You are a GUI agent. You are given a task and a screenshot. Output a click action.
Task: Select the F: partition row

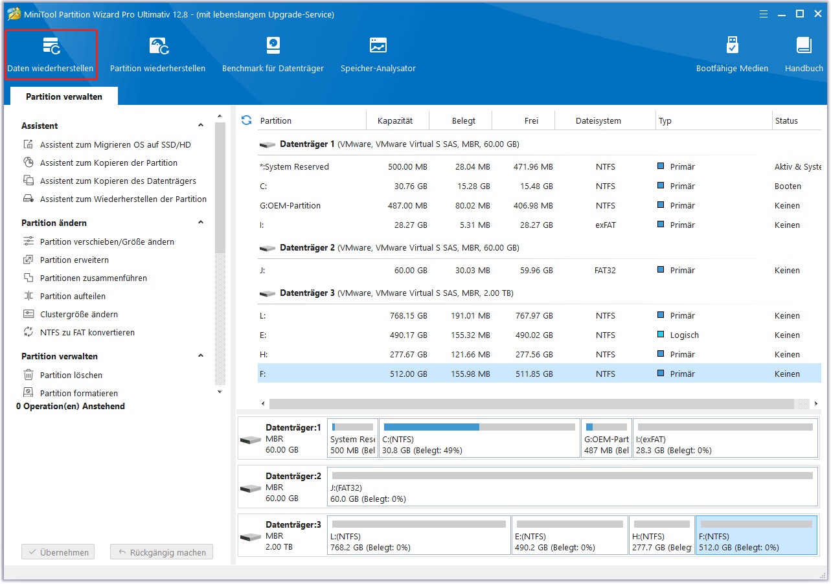point(540,374)
